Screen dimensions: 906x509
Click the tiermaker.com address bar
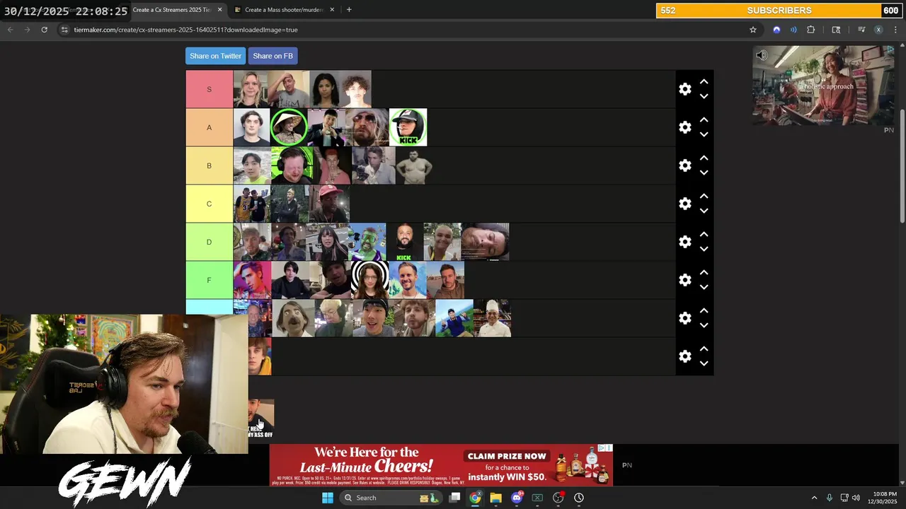(x=407, y=30)
